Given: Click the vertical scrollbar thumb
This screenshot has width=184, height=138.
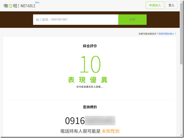Looking at the screenshot, I should pos(181,34).
